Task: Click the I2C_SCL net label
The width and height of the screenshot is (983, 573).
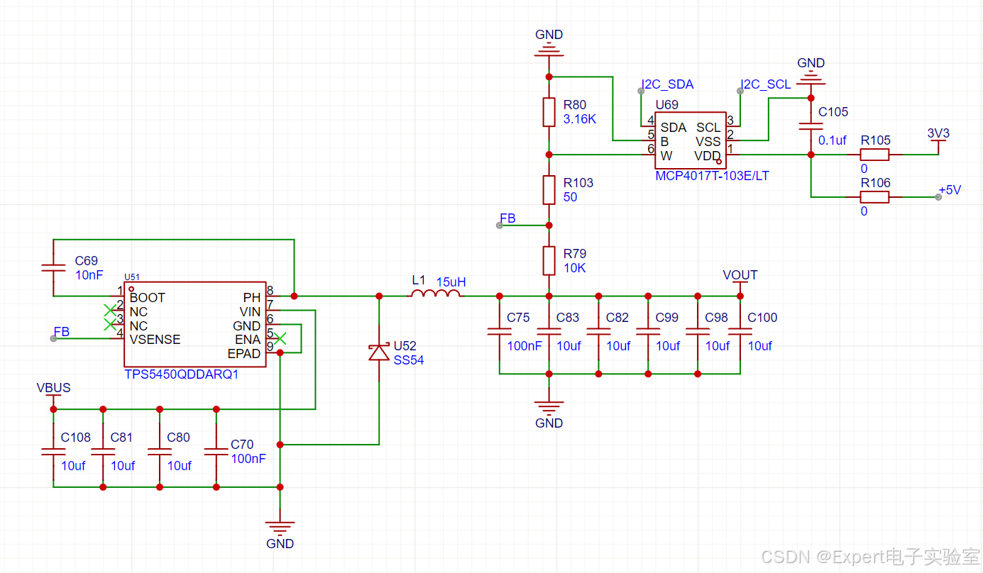Action: (766, 84)
